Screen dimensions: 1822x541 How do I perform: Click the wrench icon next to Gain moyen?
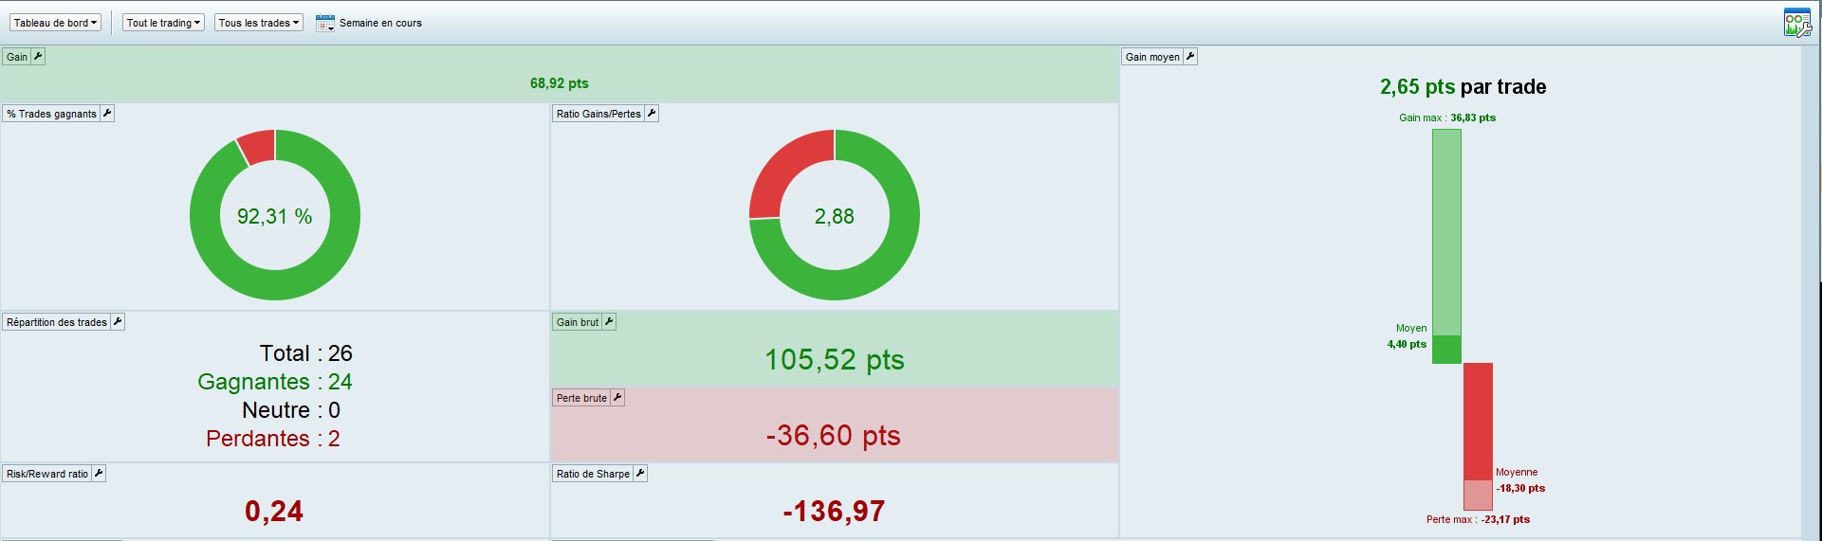[x=1190, y=57]
